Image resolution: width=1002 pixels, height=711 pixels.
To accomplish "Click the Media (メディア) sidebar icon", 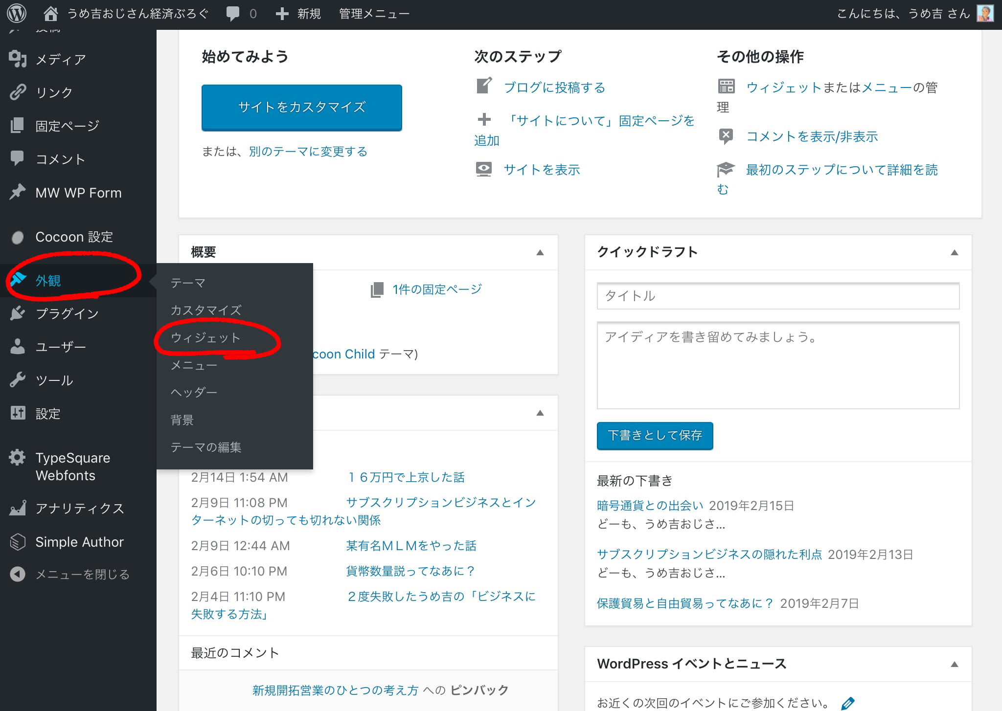I will (18, 59).
